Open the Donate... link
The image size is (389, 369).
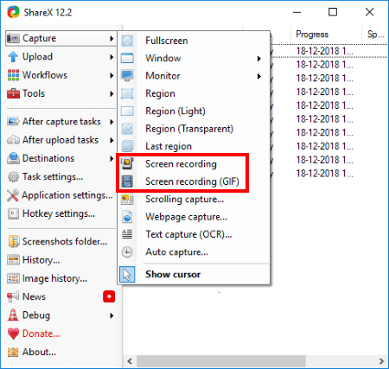coord(41,334)
